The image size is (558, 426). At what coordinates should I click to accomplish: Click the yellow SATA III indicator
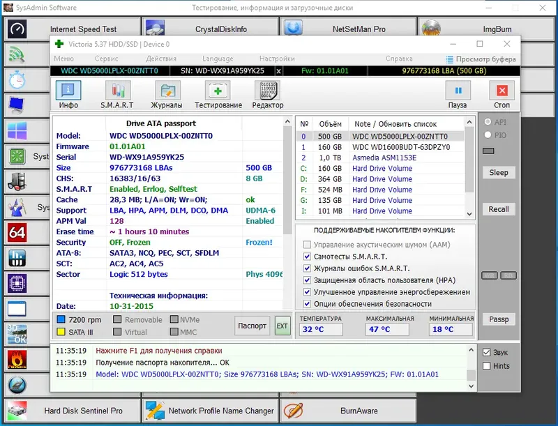click(x=61, y=332)
